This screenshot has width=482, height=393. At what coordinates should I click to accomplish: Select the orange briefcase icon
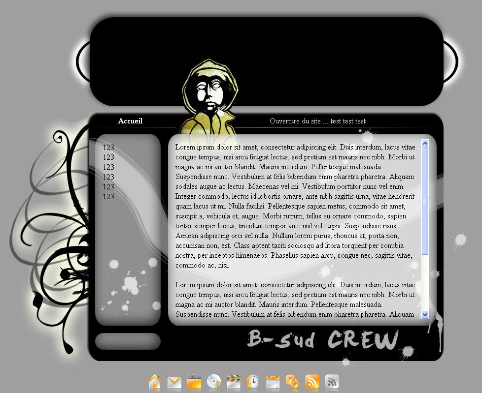(x=194, y=382)
